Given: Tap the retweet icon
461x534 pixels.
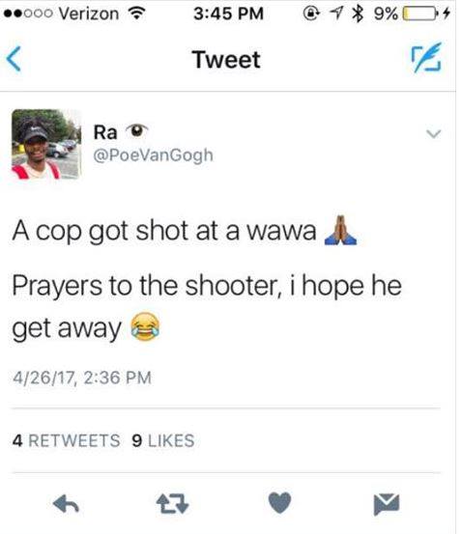Looking at the screenshot, I should (172, 504).
